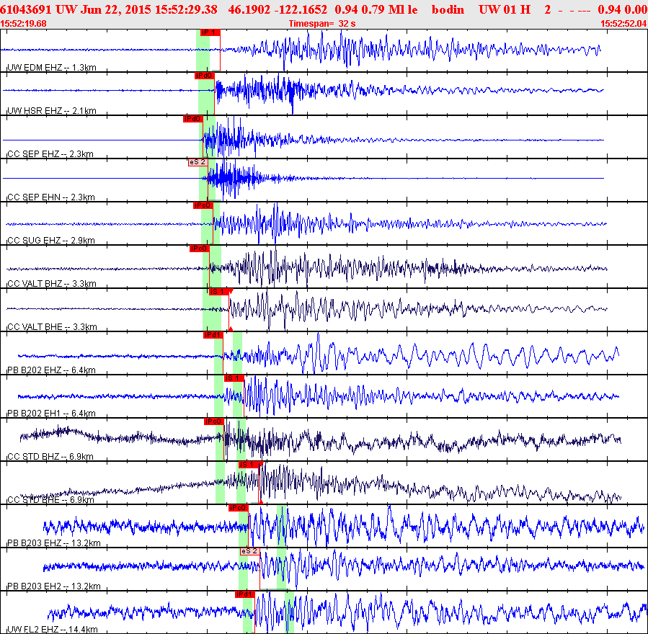Click the UW FL2 EHZ -- 14.4km channel label
Image resolution: width=648 pixels, height=634 pixels.
click(x=53, y=630)
